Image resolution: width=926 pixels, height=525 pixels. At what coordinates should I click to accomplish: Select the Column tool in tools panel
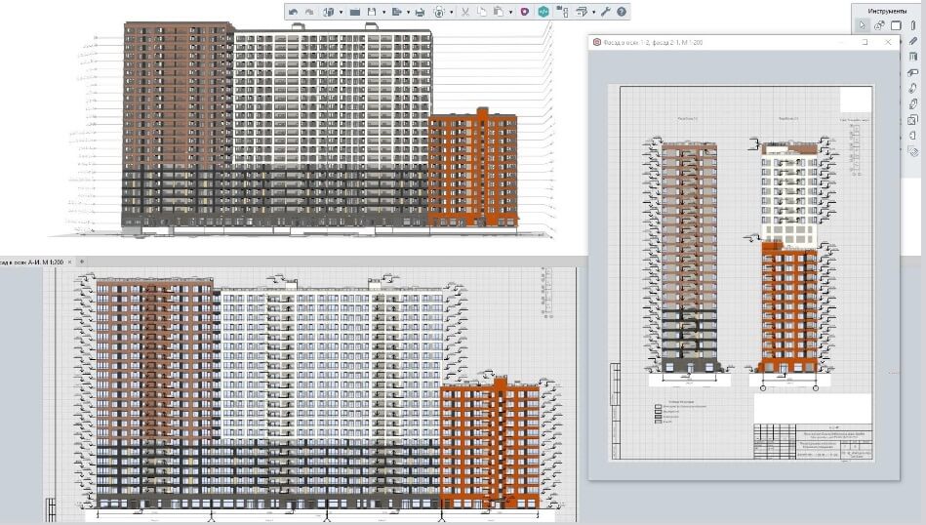[913, 25]
